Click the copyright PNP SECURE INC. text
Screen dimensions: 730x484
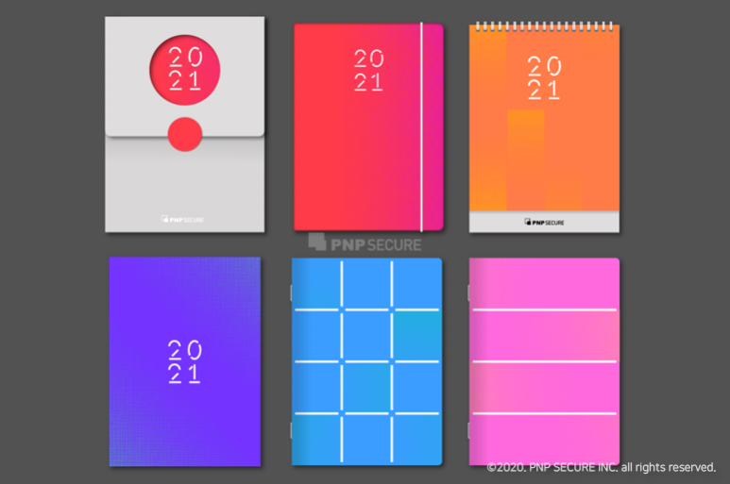(601, 467)
